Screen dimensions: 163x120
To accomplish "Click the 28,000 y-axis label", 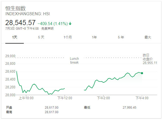I will pyautogui.click(x=10, y=95).
